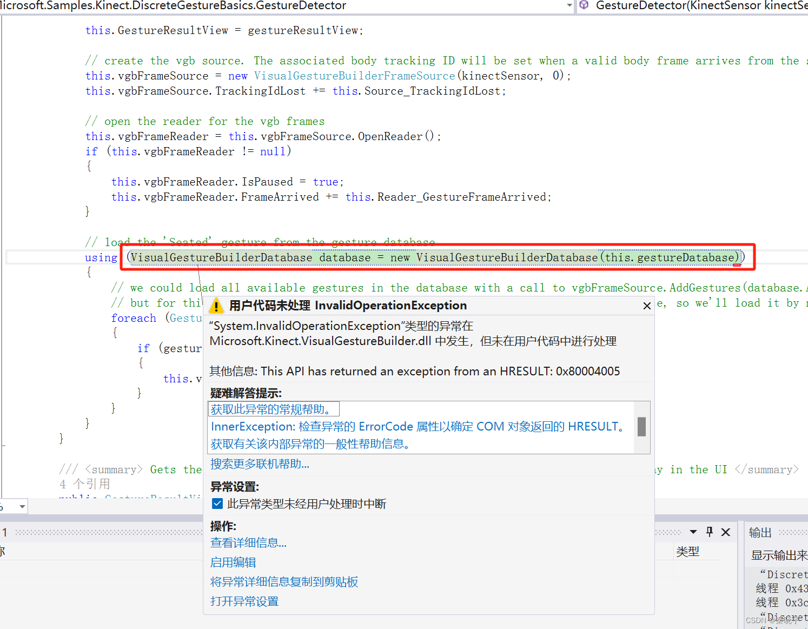
Task: Click View Details (查看详细信息) link
Action: pos(248,542)
